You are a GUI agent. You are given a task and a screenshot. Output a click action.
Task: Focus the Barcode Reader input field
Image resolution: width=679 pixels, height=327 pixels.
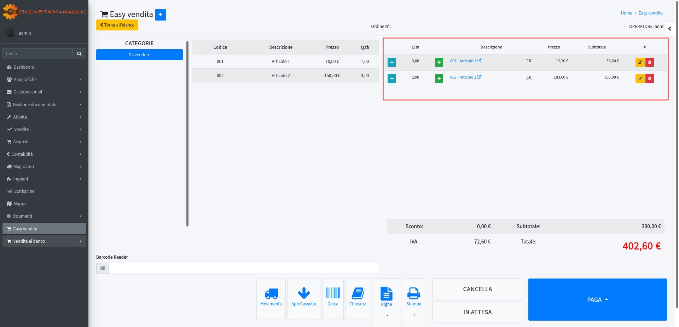click(x=243, y=269)
